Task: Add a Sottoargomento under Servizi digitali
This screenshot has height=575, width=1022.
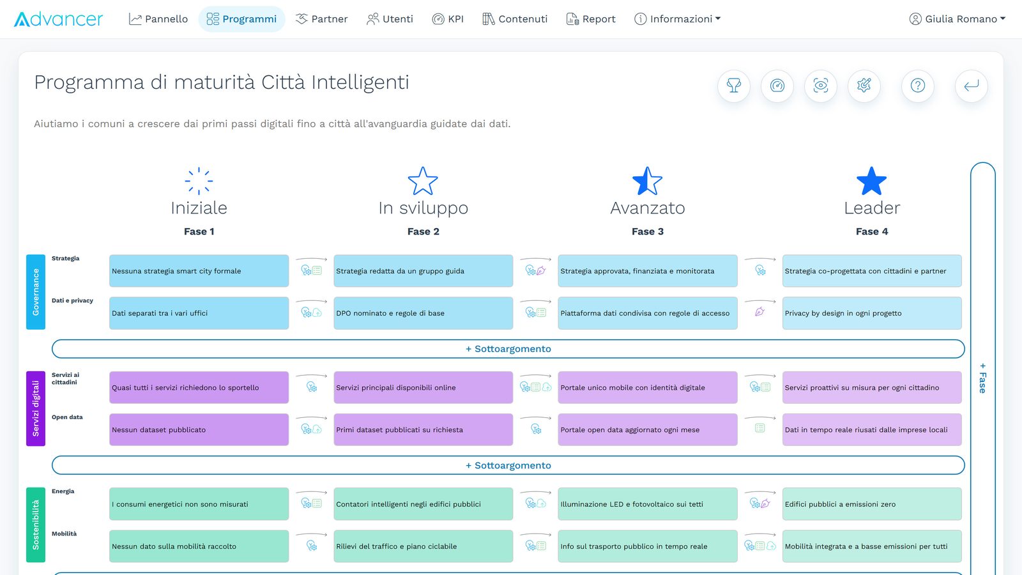Action: click(508, 465)
